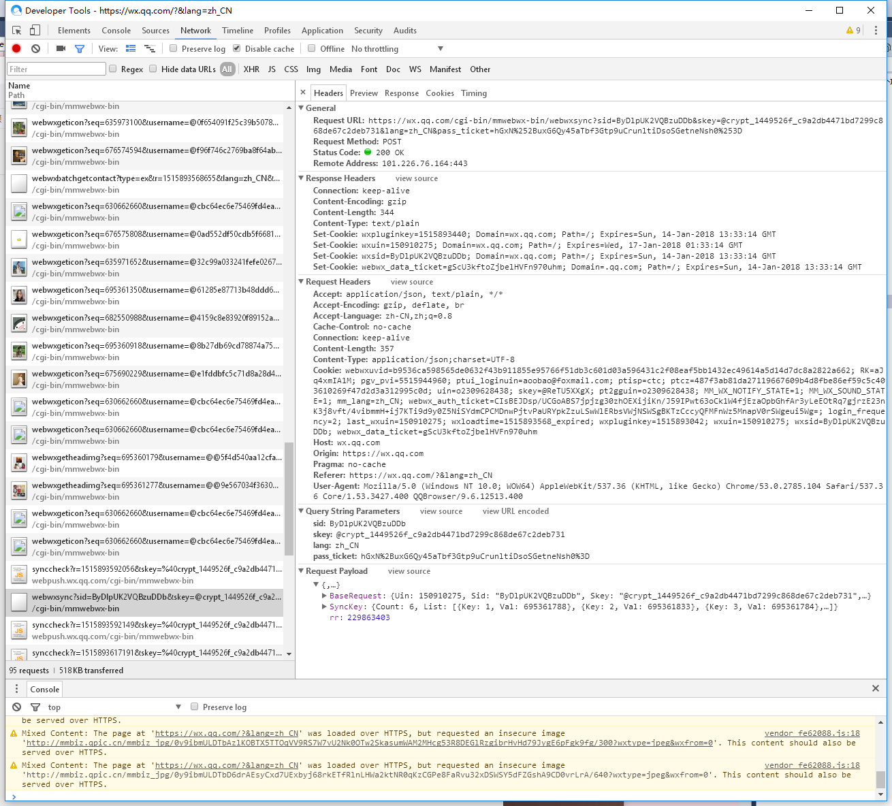Close the request details pane
The width and height of the screenshot is (892, 806).
tap(303, 93)
